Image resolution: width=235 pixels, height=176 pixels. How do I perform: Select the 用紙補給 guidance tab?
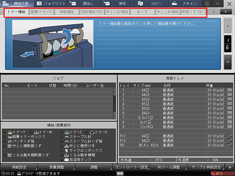tap(67, 12)
